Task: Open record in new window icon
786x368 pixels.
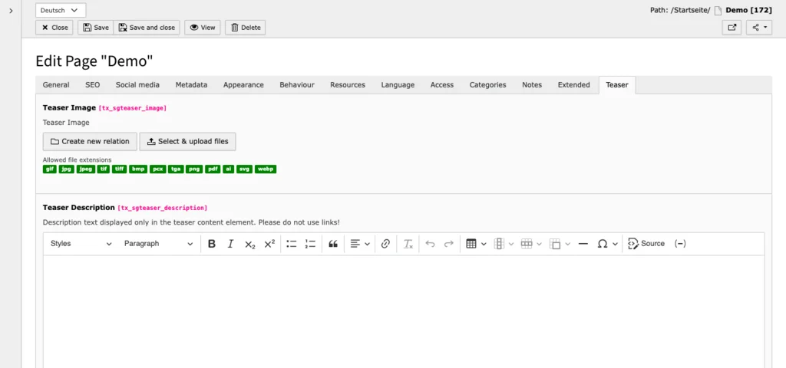Action: 732,28
